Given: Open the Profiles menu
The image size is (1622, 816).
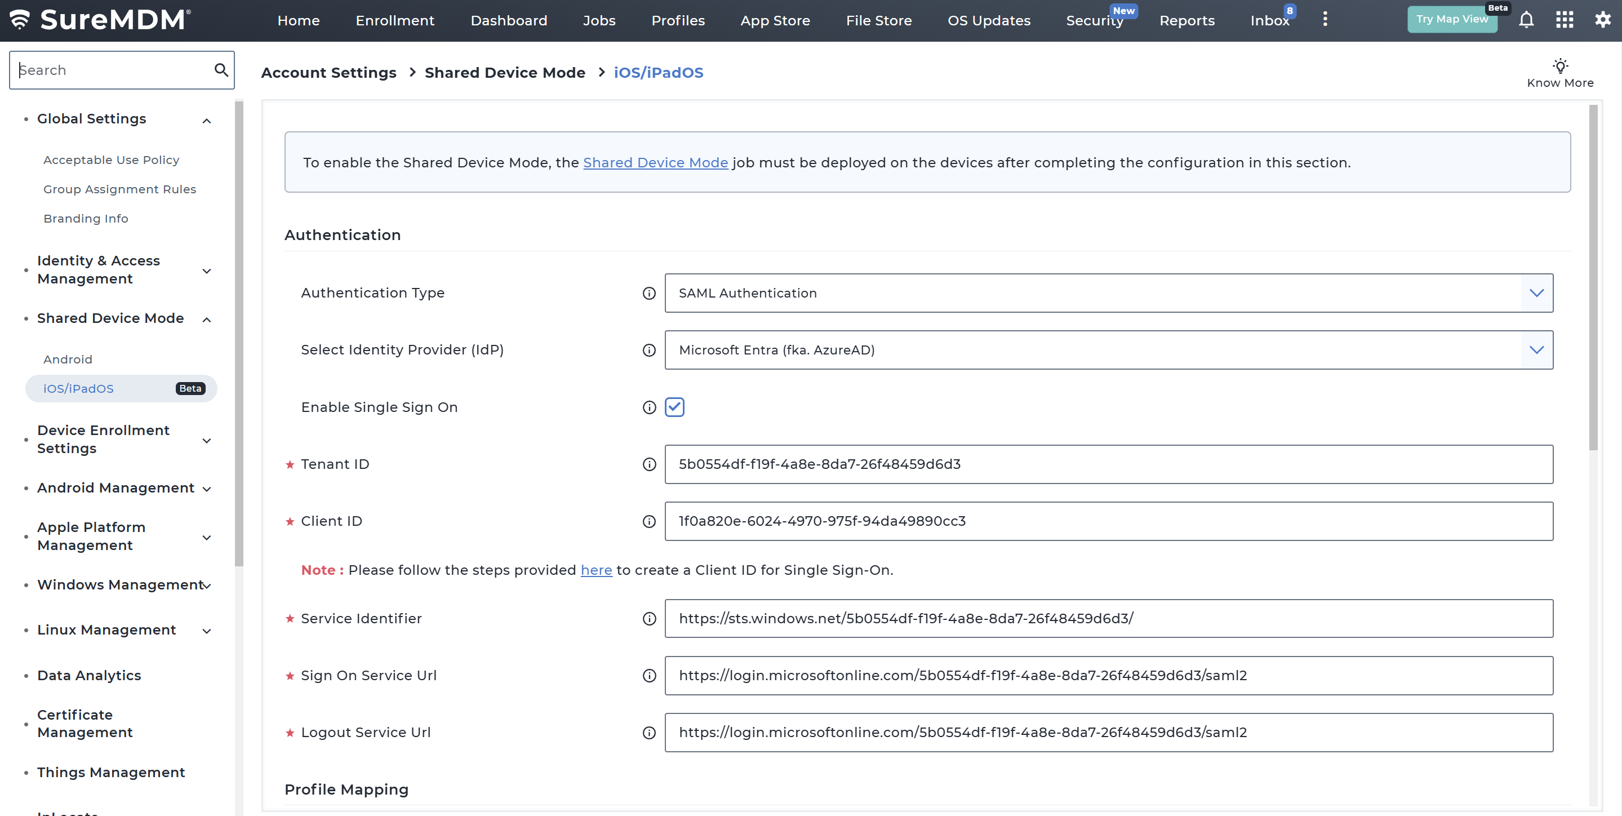Looking at the screenshot, I should (x=678, y=21).
